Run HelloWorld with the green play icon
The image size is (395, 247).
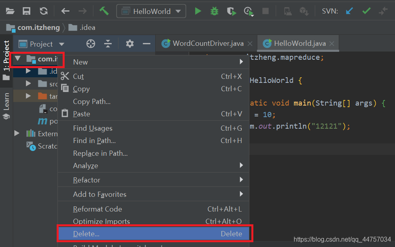[198, 11]
